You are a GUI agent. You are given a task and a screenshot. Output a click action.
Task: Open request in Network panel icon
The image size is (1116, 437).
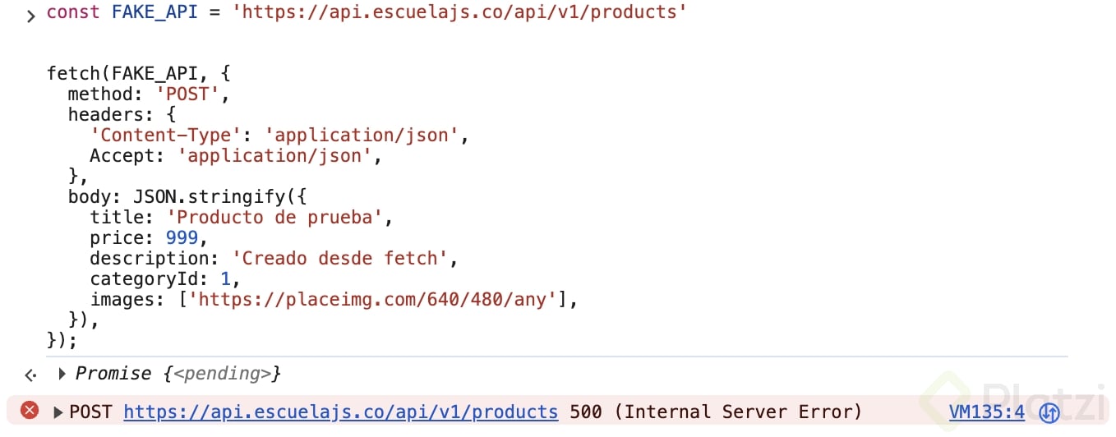(x=1049, y=412)
